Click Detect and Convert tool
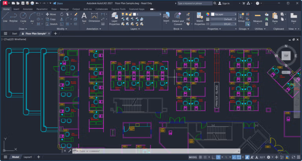 [x=178, y=19]
